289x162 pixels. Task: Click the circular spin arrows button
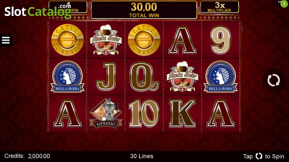tap(273, 80)
